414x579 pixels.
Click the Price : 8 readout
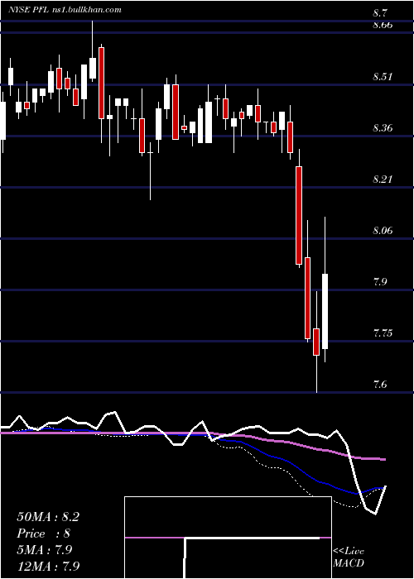(44, 534)
